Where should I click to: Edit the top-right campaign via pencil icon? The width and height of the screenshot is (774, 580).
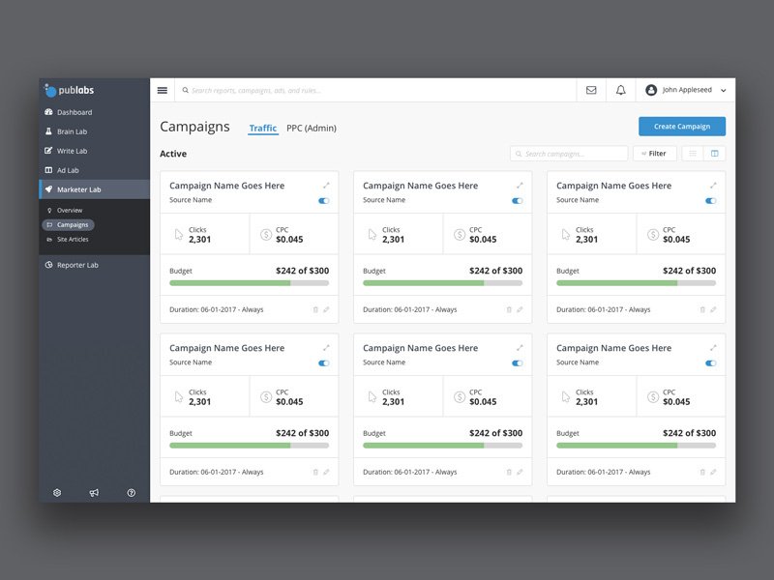click(x=713, y=309)
